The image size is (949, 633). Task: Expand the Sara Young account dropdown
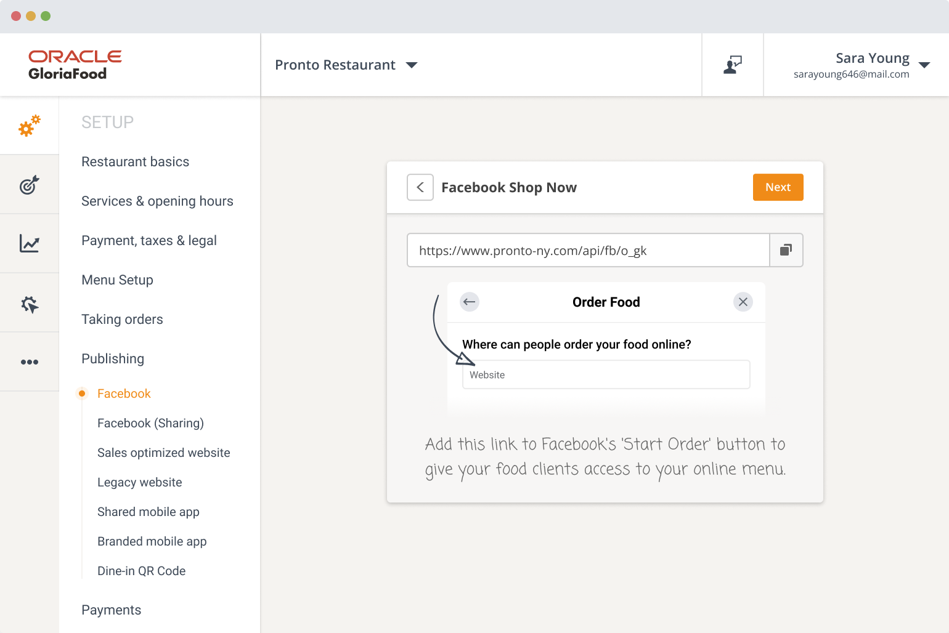[x=882, y=65]
